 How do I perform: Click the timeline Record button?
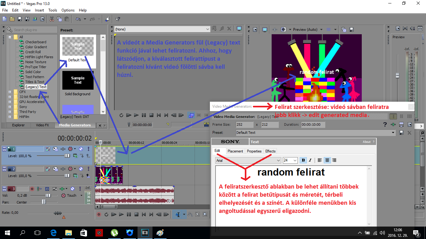click(99, 214)
